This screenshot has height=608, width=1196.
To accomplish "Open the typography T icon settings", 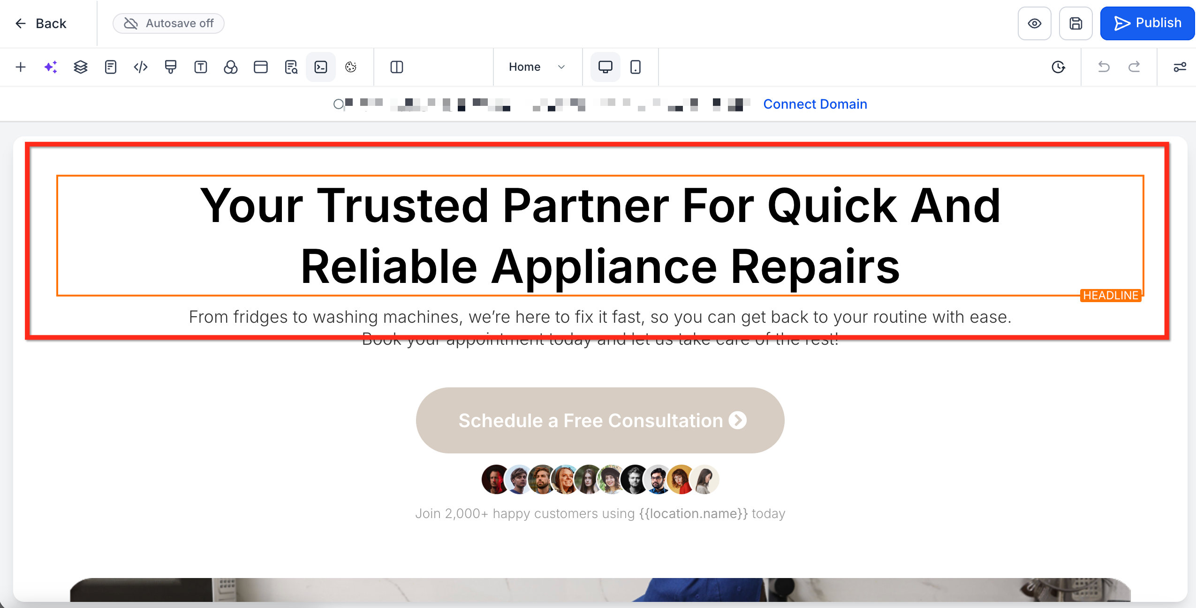I will (x=201, y=67).
